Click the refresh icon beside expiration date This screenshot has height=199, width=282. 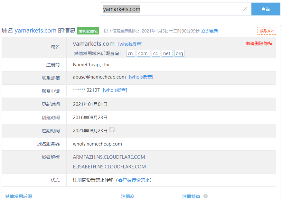click(112, 130)
